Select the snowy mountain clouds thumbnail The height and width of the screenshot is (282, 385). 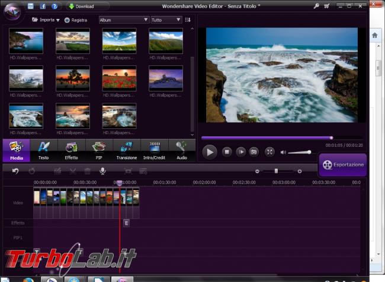pyautogui.click(x=26, y=78)
